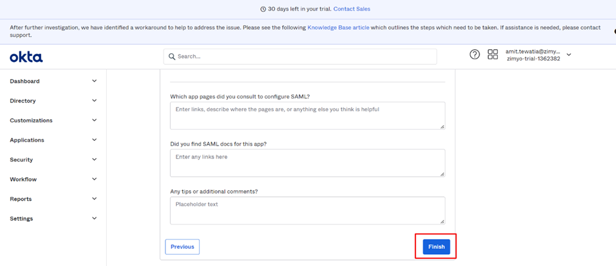Image resolution: width=616 pixels, height=266 pixels.
Task: Focus the SAML docs links text area
Action: [x=307, y=163]
